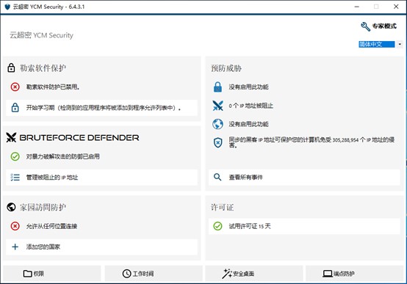Click the clock icon on 工作时间
This screenshot has width=407, height=284.
click(126, 274)
